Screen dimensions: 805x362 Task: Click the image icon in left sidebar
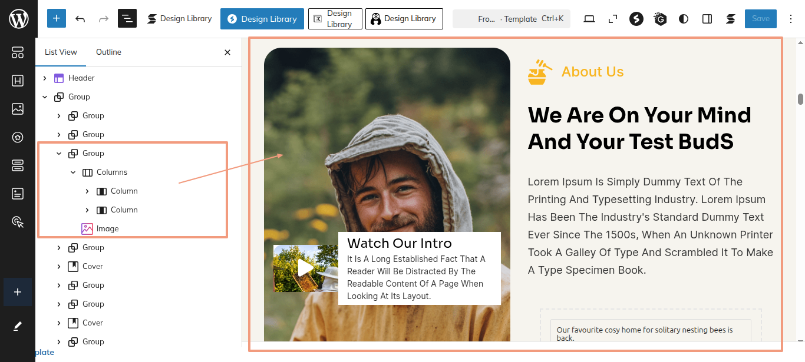(x=18, y=109)
